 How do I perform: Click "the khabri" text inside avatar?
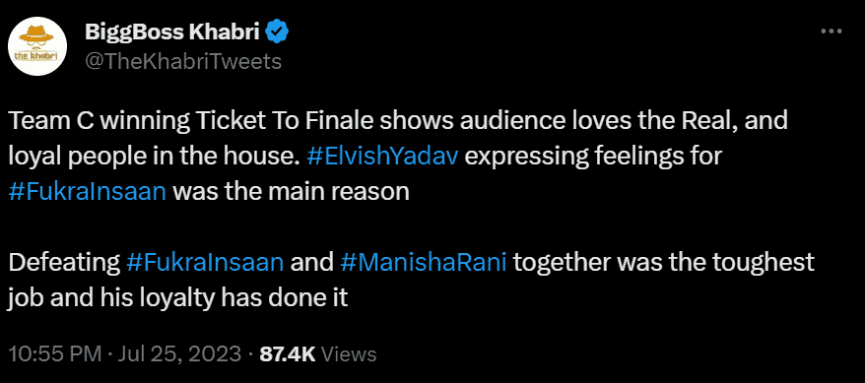coord(39,56)
